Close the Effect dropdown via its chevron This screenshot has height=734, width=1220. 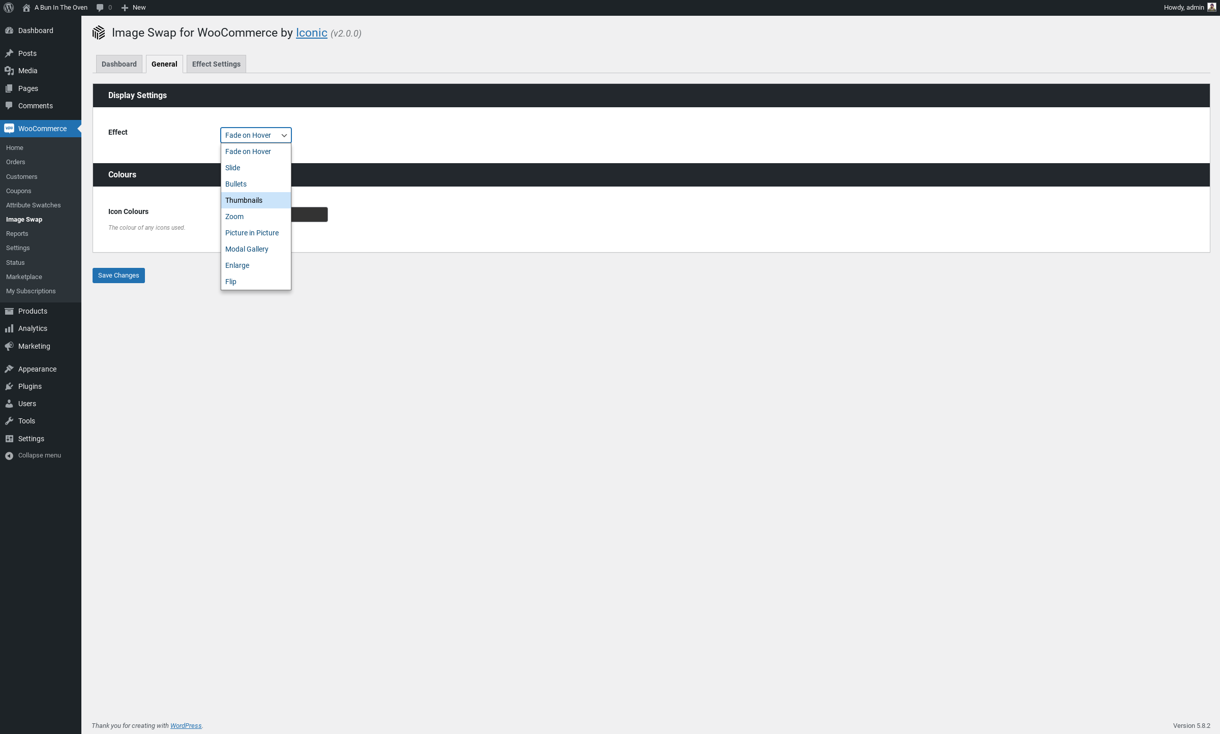(x=284, y=135)
